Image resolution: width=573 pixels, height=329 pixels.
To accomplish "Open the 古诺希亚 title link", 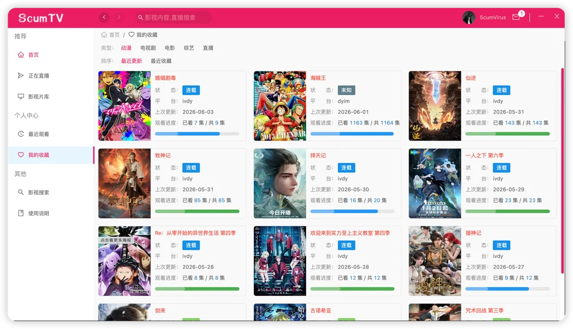I will coord(320,310).
